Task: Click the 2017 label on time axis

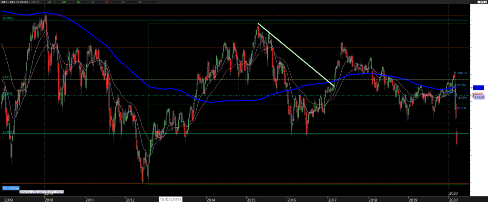Action: [332, 200]
